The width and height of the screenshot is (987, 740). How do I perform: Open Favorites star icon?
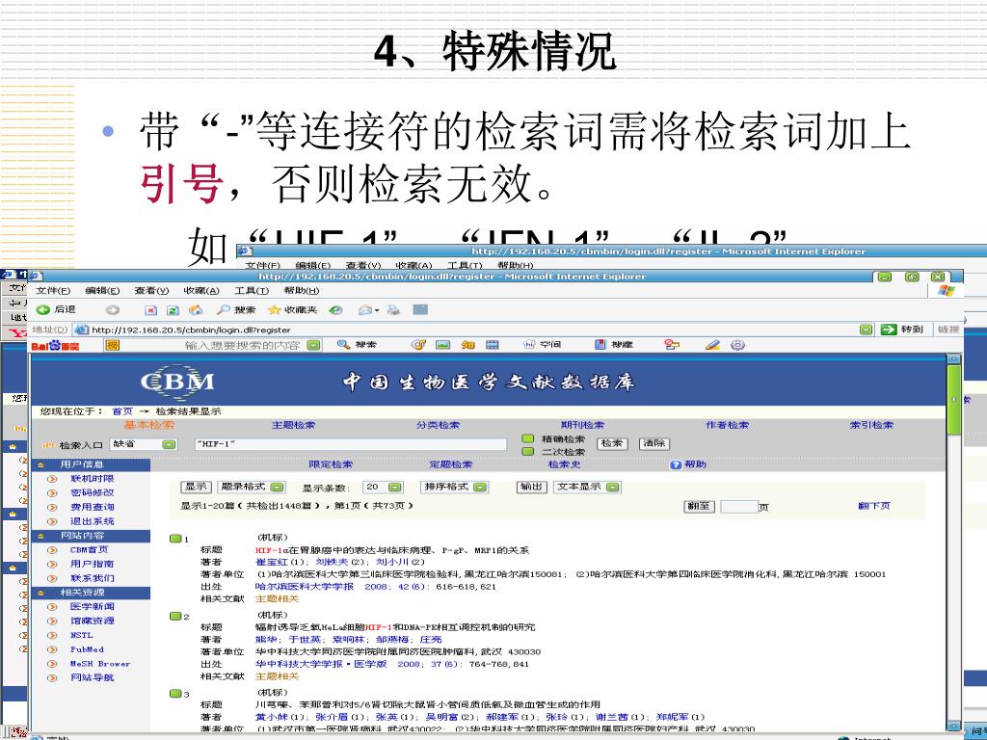pyautogui.click(x=274, y=309)
